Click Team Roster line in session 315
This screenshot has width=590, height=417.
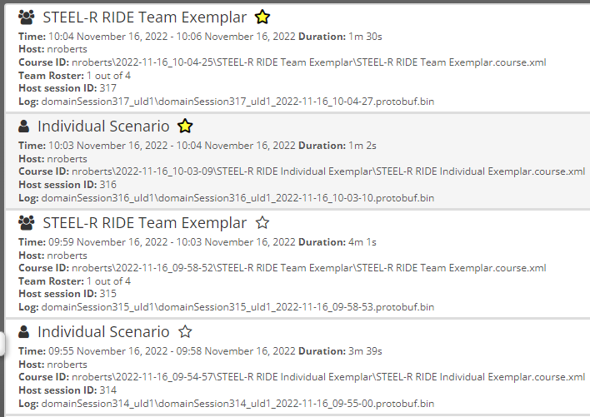pos(74,281)
